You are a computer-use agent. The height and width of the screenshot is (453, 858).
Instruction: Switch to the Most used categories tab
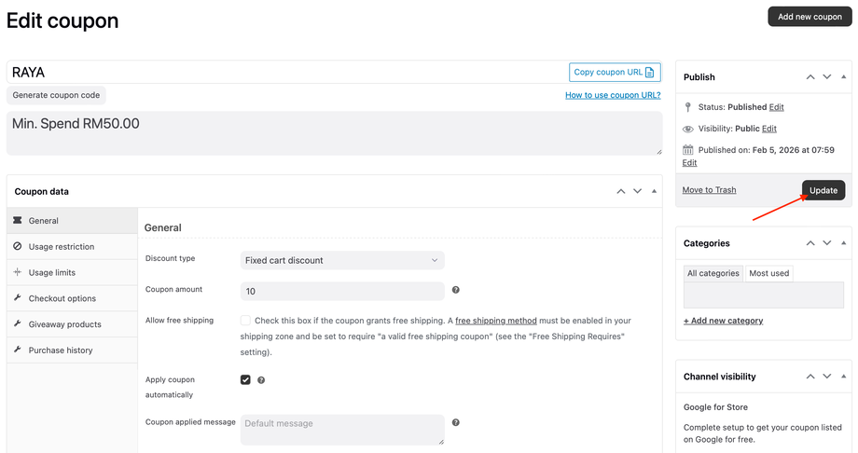tap(769, 273)
